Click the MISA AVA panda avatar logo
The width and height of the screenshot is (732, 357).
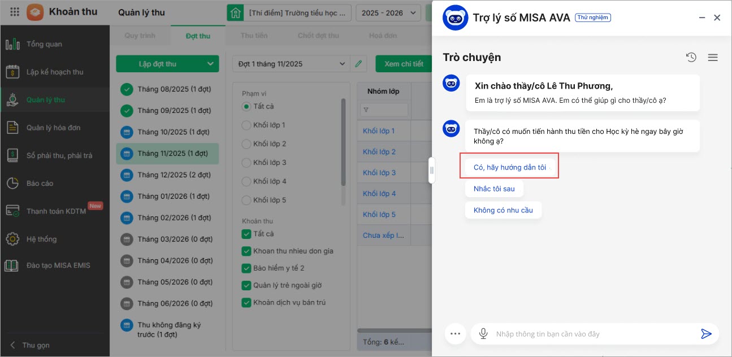click(455, 18)
